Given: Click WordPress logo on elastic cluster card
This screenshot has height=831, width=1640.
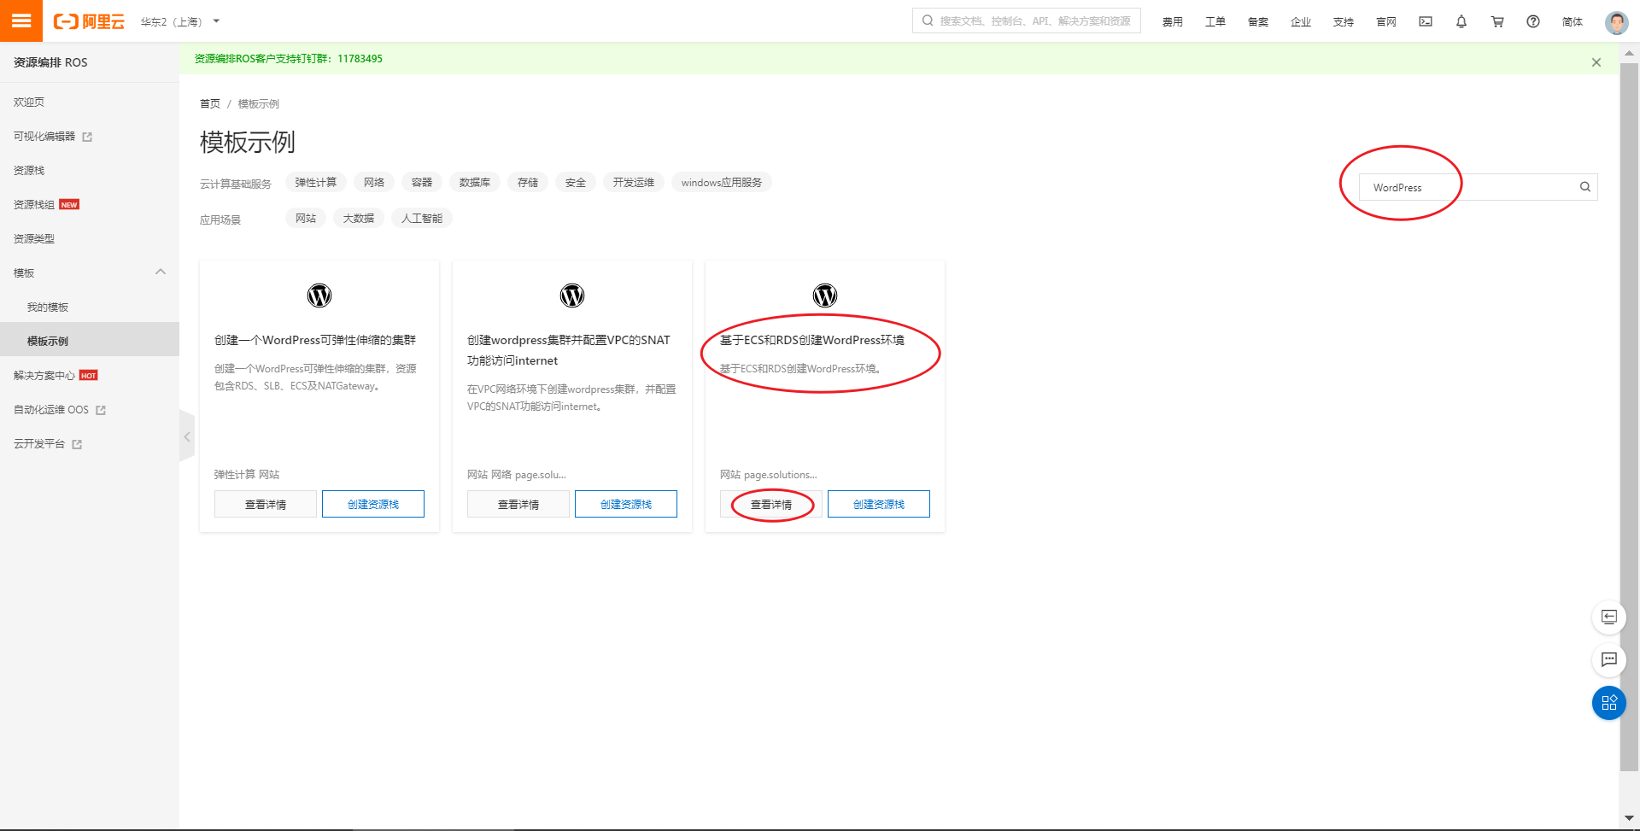Looking at the screenshot, I should click(x=319, y=296).
